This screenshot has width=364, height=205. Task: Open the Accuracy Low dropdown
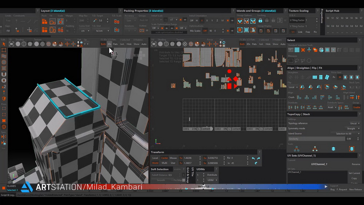[131, 20]
